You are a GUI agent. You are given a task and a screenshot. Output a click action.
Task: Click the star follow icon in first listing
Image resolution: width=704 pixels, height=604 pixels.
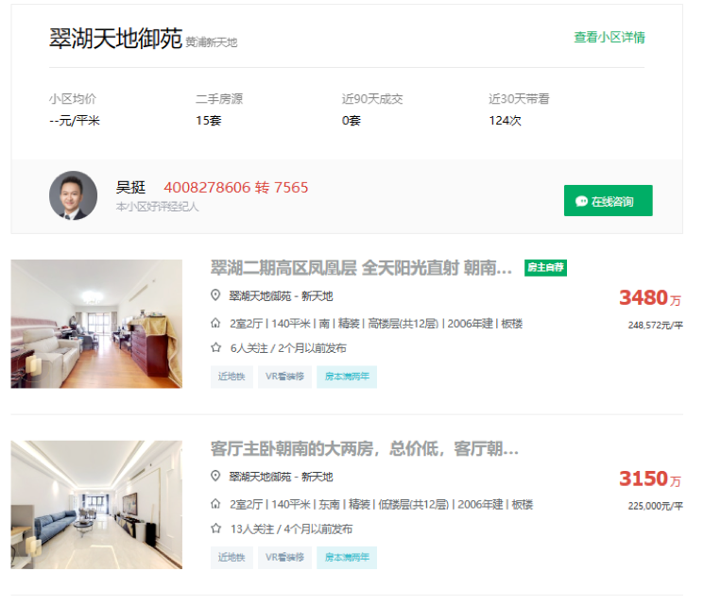tap(215, 347)
